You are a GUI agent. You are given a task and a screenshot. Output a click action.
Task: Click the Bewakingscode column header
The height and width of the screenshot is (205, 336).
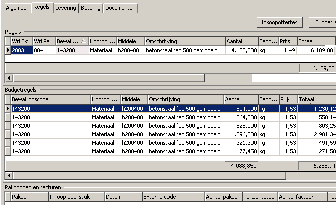(51, 99)
